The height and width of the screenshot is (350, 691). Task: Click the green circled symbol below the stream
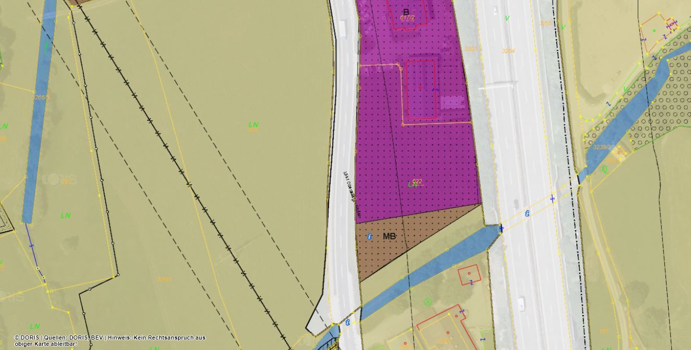428,302
